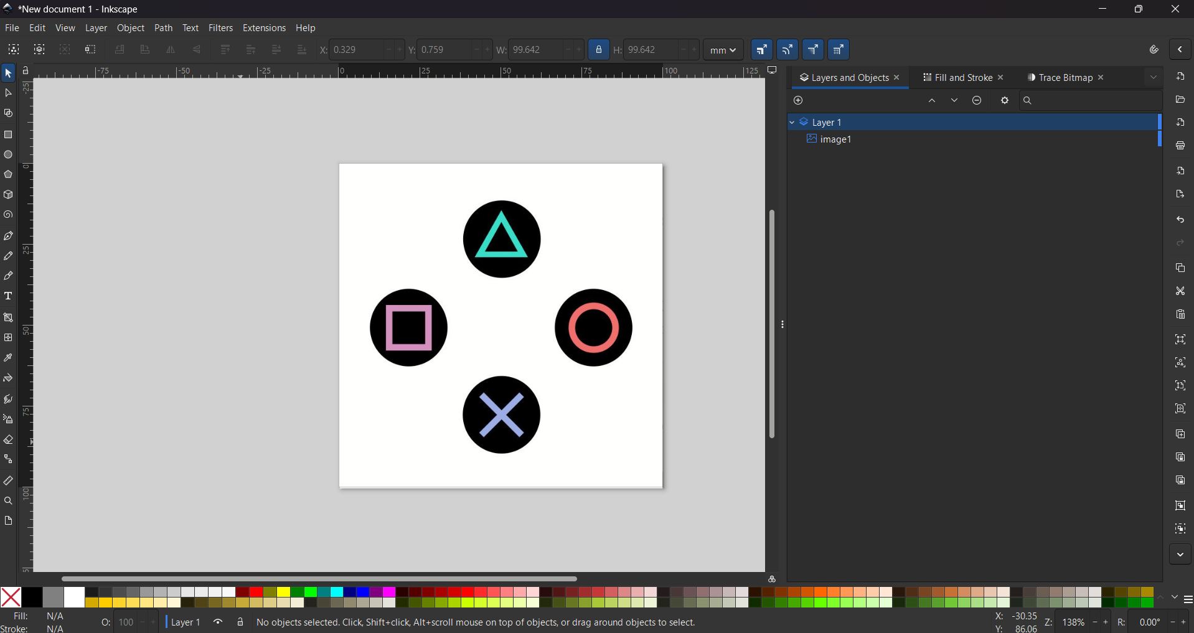Select the Star/Polygon tool
Screen dimensions: 1194x633
pos(8,174)
